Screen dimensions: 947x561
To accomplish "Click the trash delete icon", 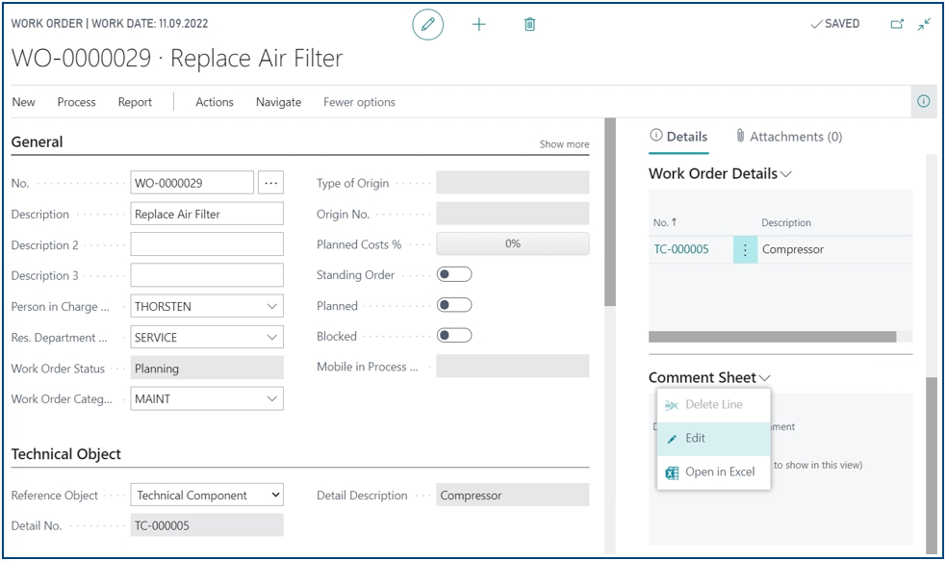I will pos(529,25).
